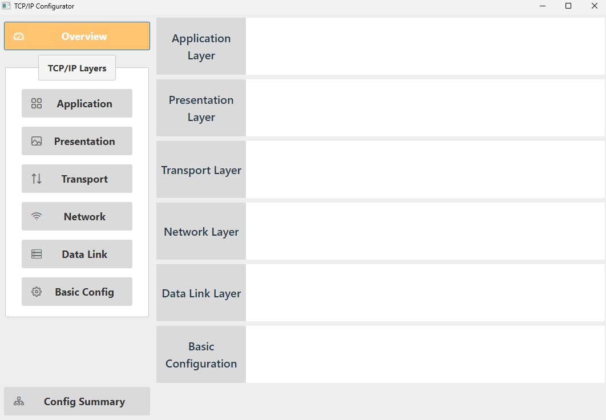This screenshot has height=420, width=606.
Task: Click the Transport up-down arrows icon
Action: 37,179
